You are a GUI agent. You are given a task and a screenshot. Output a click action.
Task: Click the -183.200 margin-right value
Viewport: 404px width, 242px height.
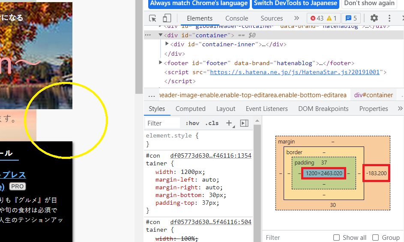[x=377, y=173]
